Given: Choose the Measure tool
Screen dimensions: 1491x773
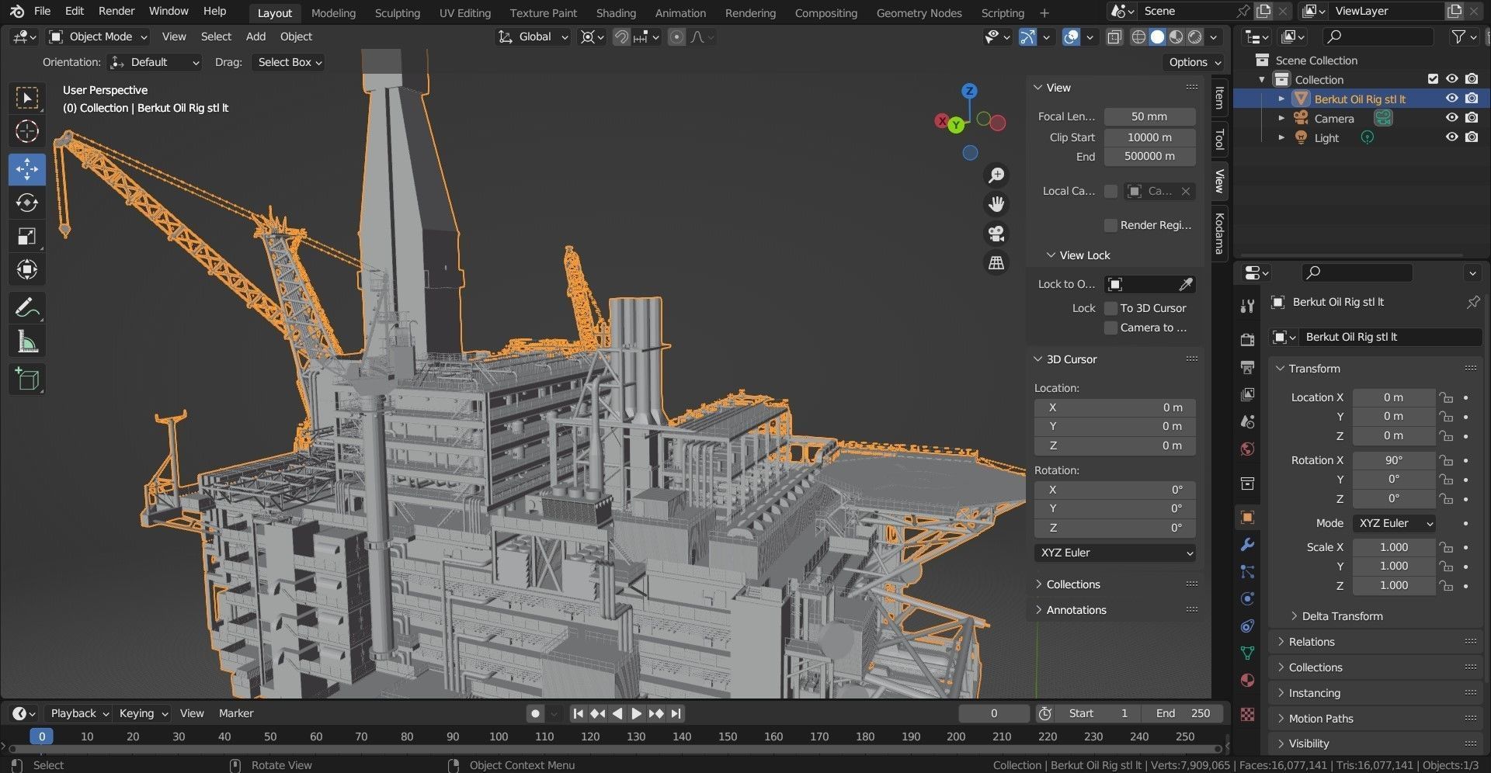Looking at the screenshot, I should click(x=27, y=342).
